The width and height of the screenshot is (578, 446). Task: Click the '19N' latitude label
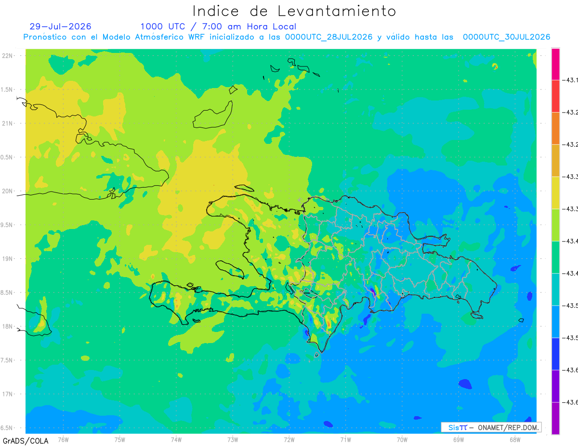(7, 259)
